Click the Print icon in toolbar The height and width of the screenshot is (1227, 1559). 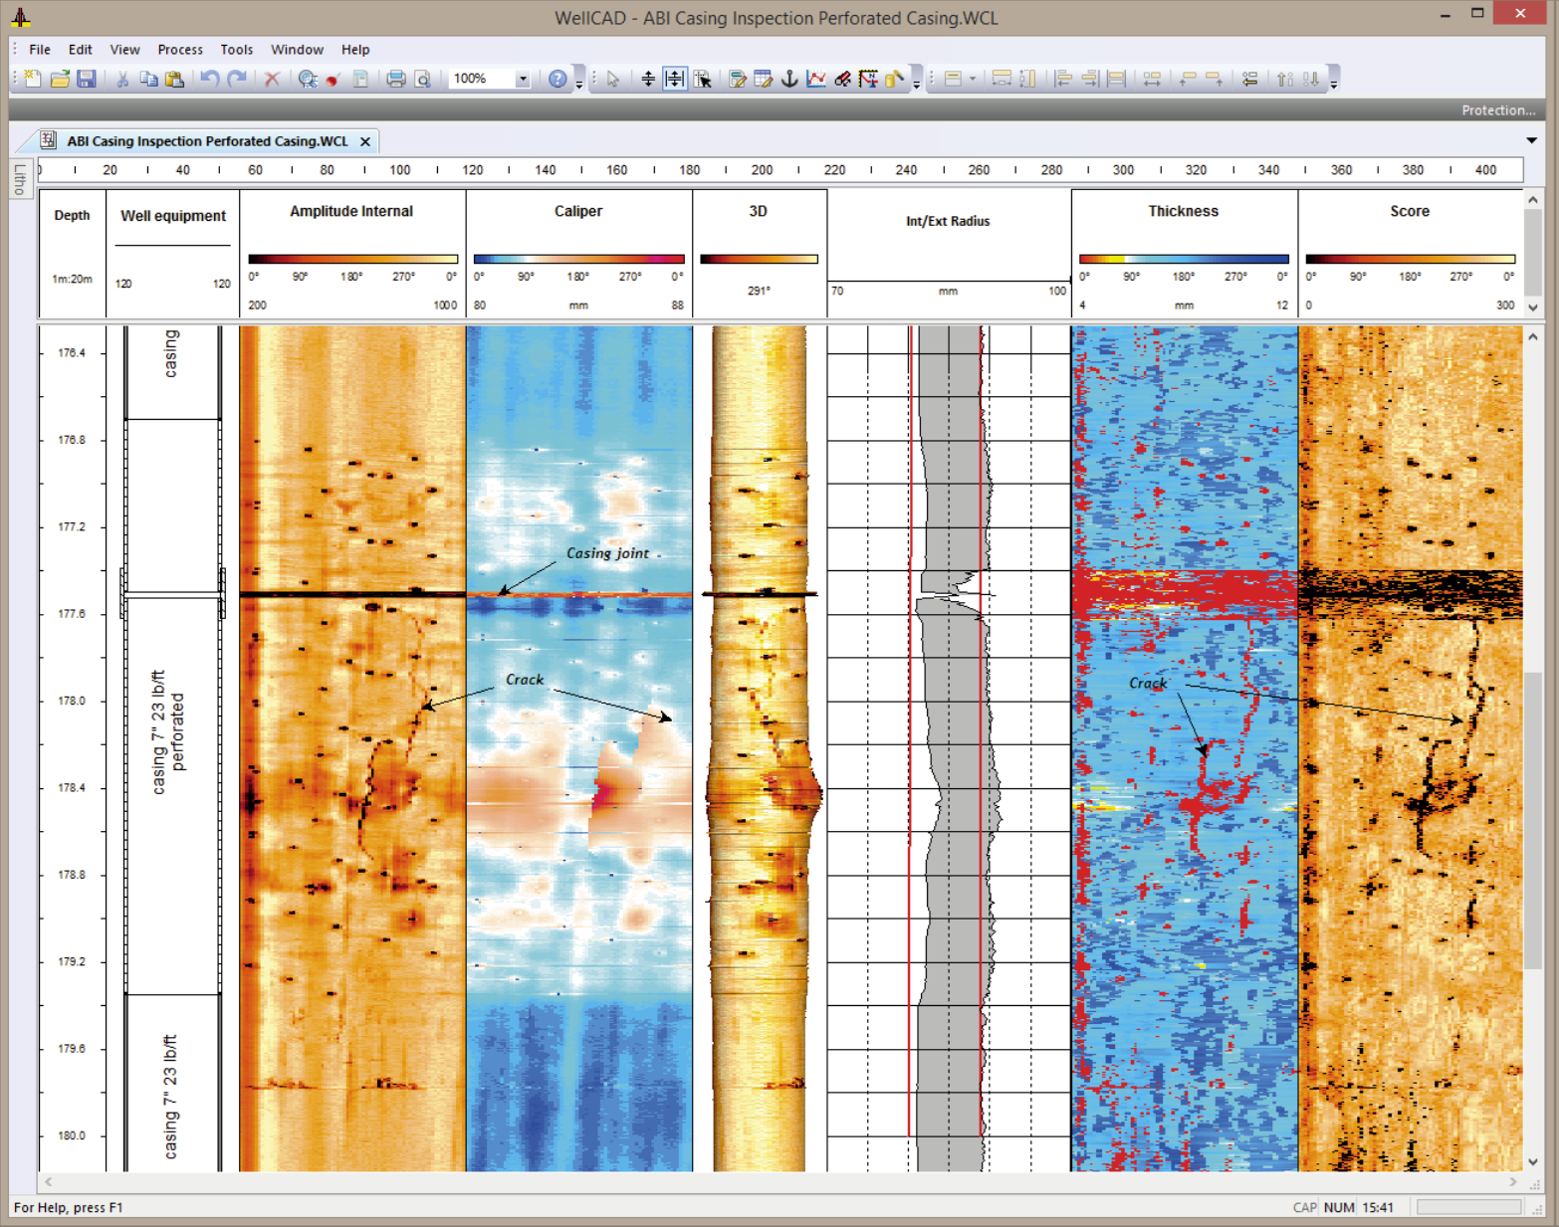(396, 79)
